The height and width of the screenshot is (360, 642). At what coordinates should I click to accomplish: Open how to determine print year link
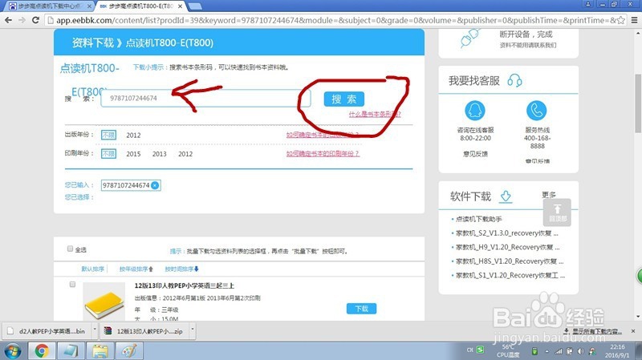[323, 153]
